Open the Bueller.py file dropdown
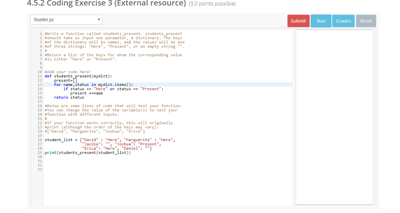This screenshot has height=213, width=400. tap(66, 20)
